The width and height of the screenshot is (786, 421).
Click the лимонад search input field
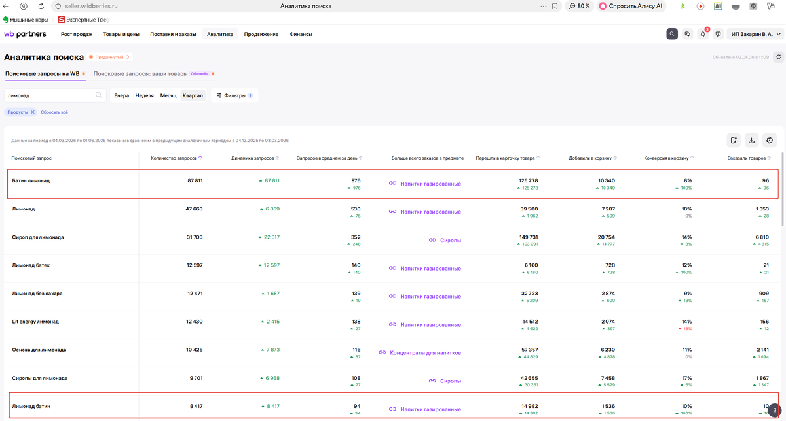point(55,95)
